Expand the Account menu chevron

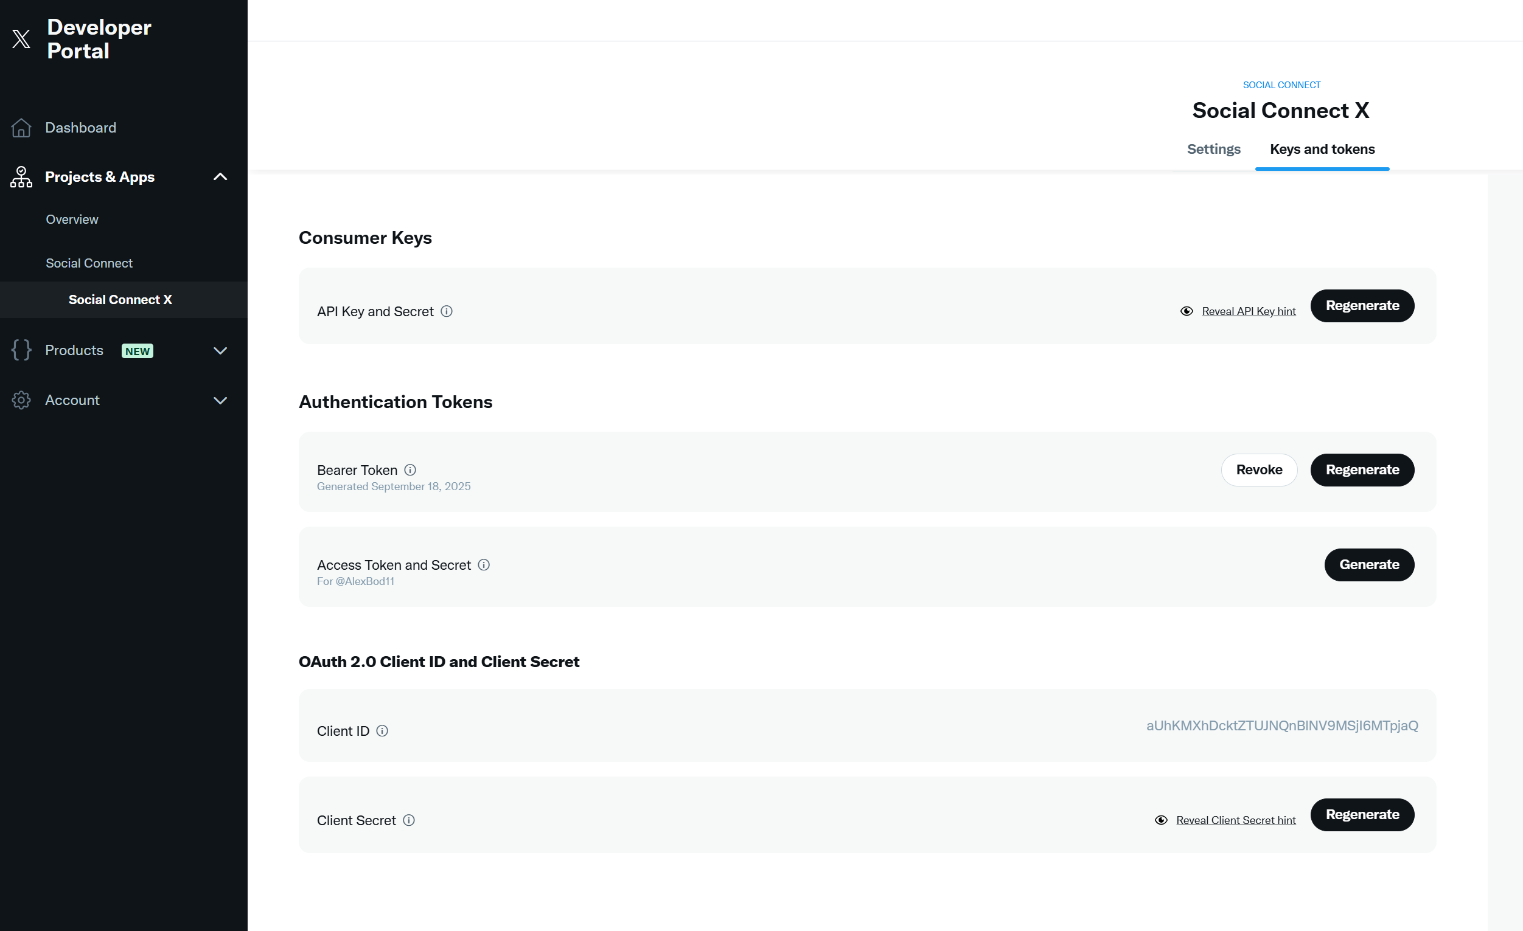tap(220, 400)
